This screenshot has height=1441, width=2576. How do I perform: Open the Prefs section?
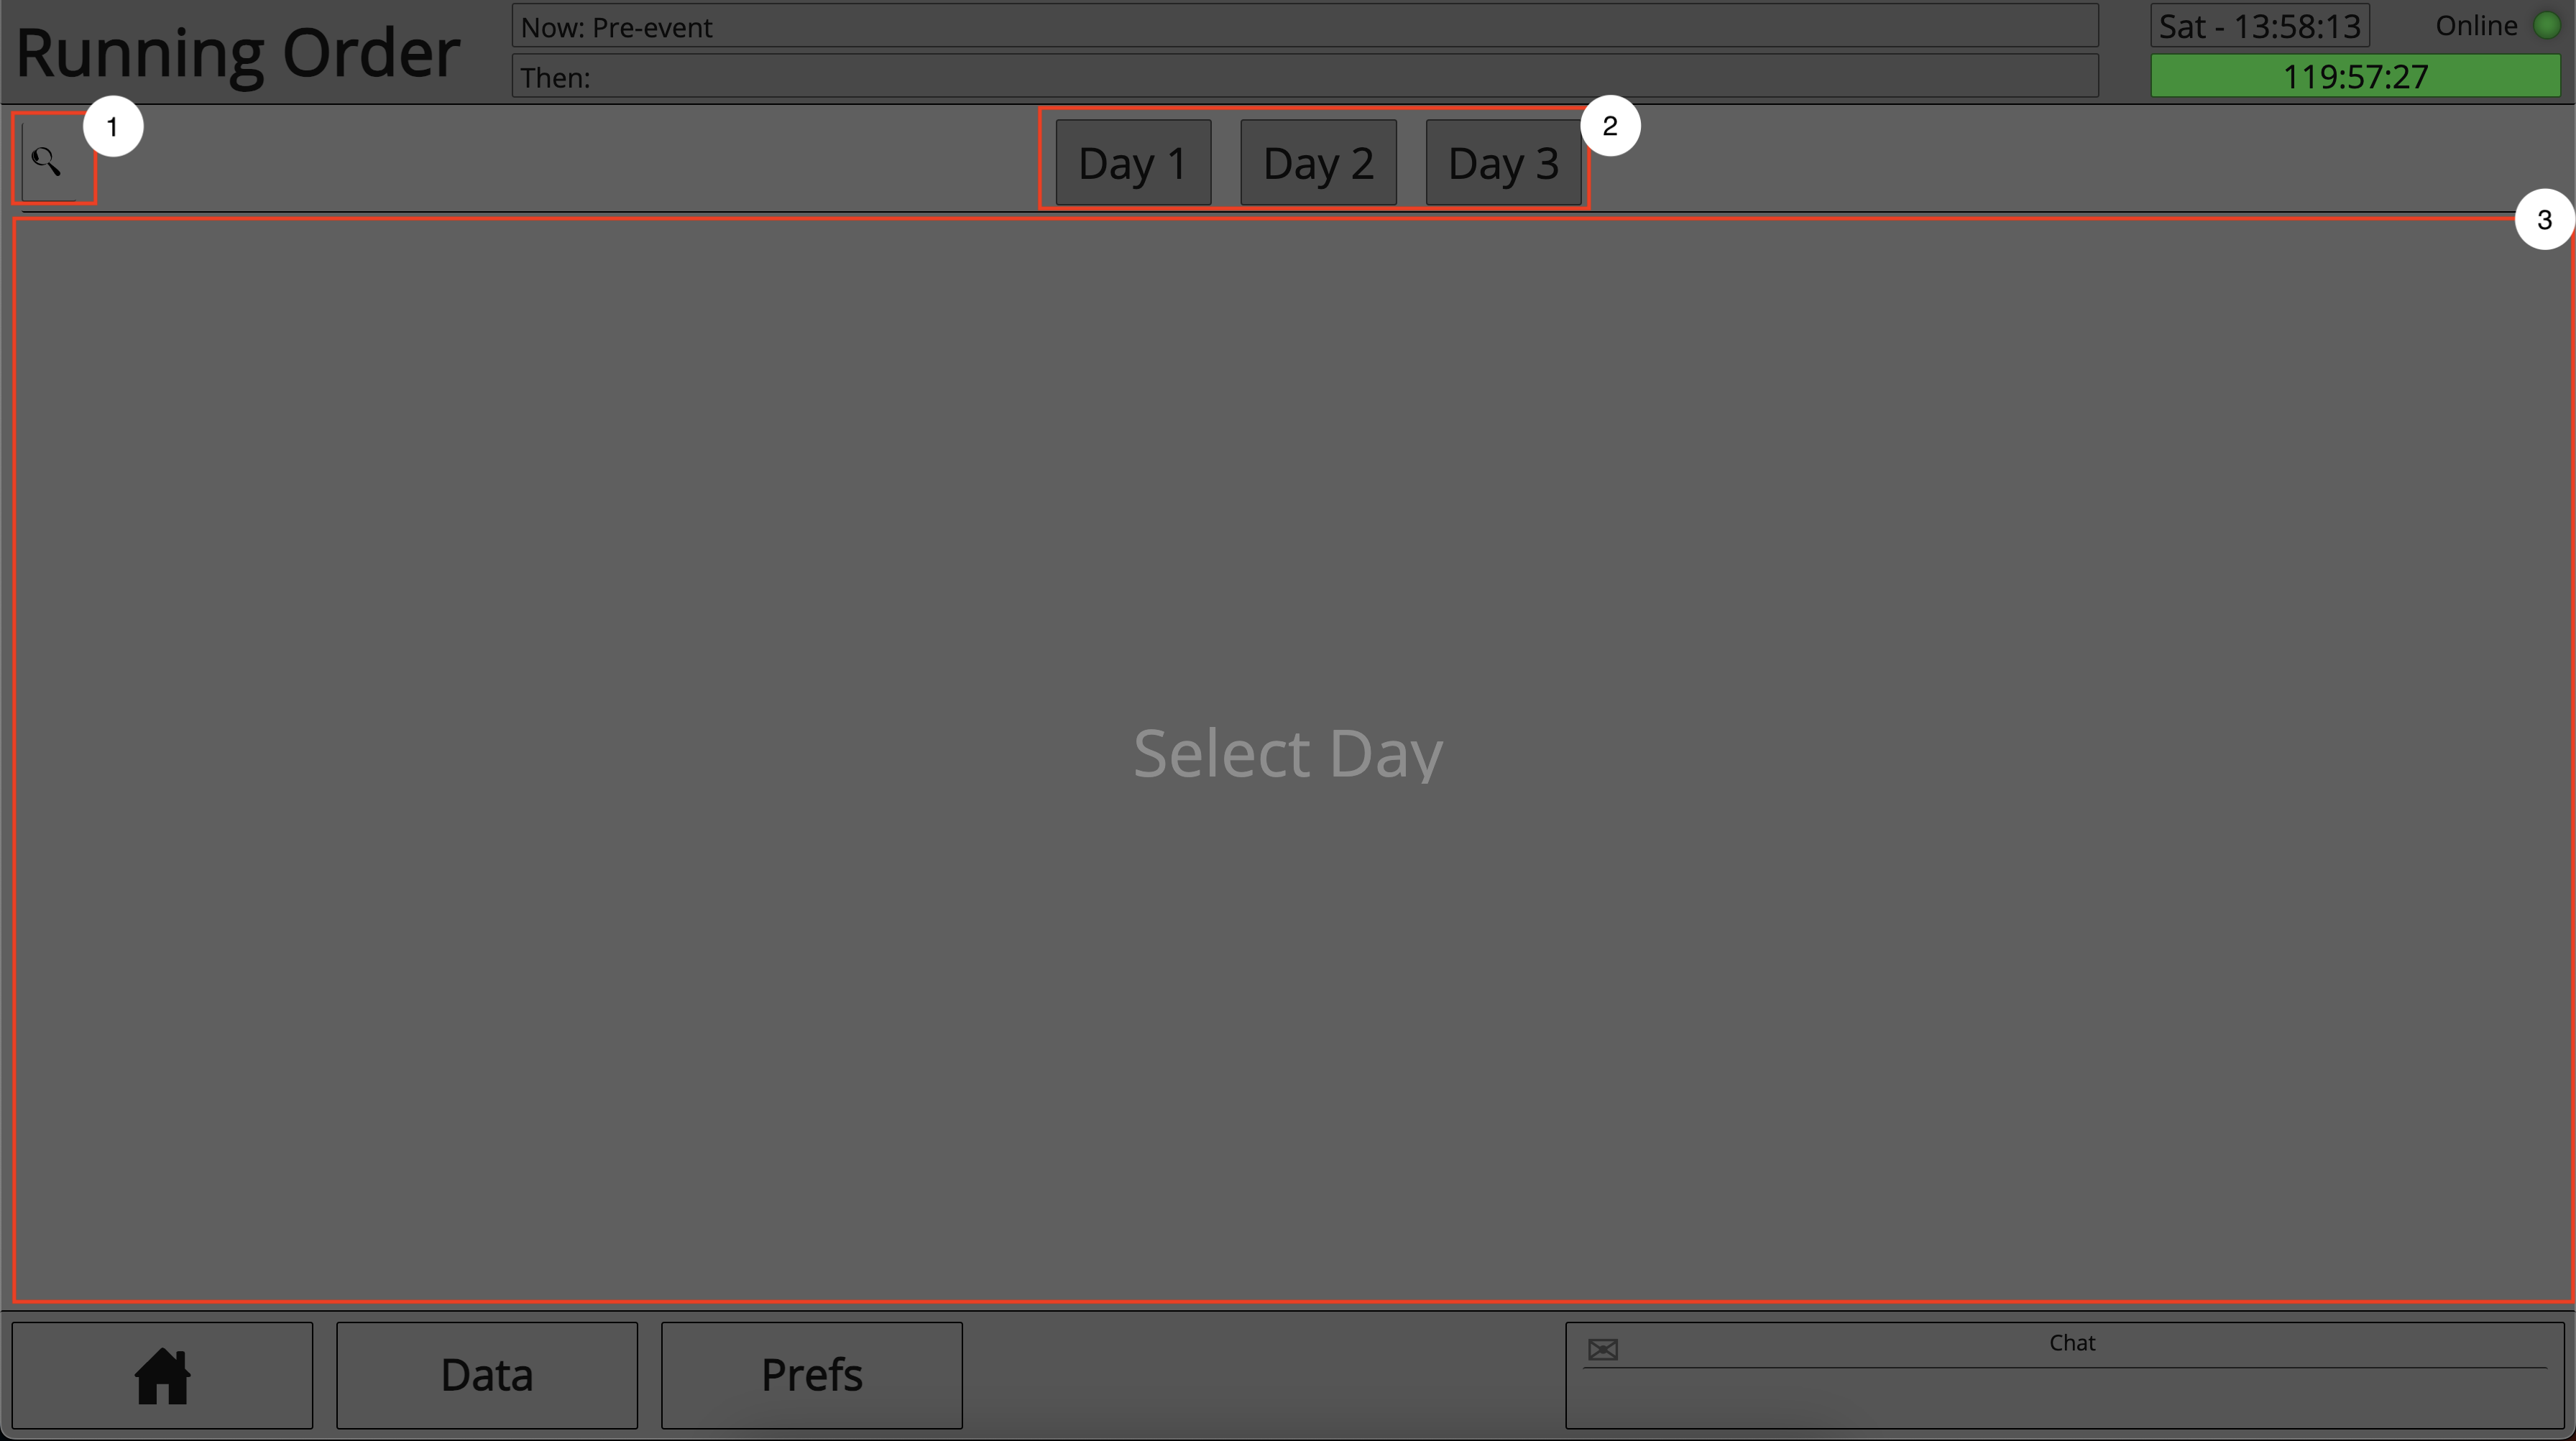coord(812,1375)
